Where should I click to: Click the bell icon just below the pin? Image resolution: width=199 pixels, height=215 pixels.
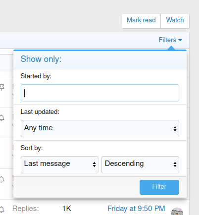(2, 118)
